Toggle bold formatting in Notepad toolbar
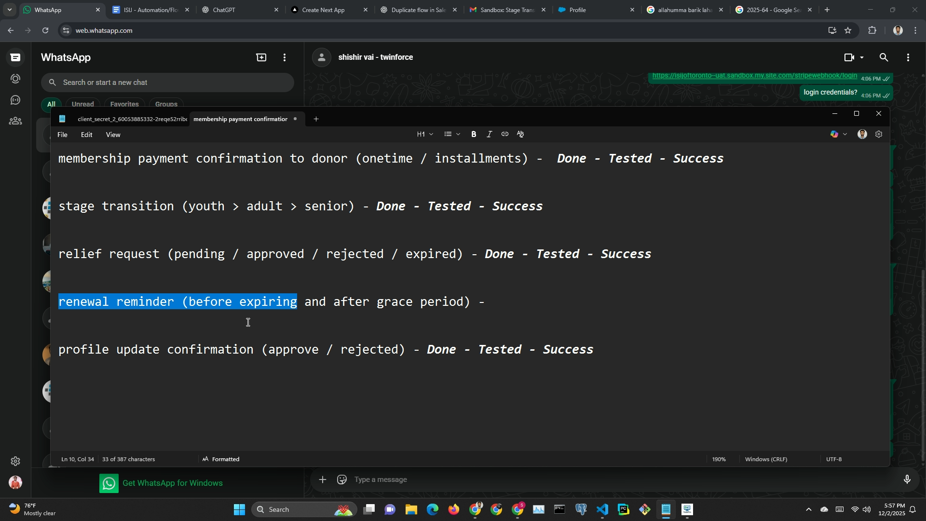The height and width of the screenshot is (521, 926). click(474, 135)
